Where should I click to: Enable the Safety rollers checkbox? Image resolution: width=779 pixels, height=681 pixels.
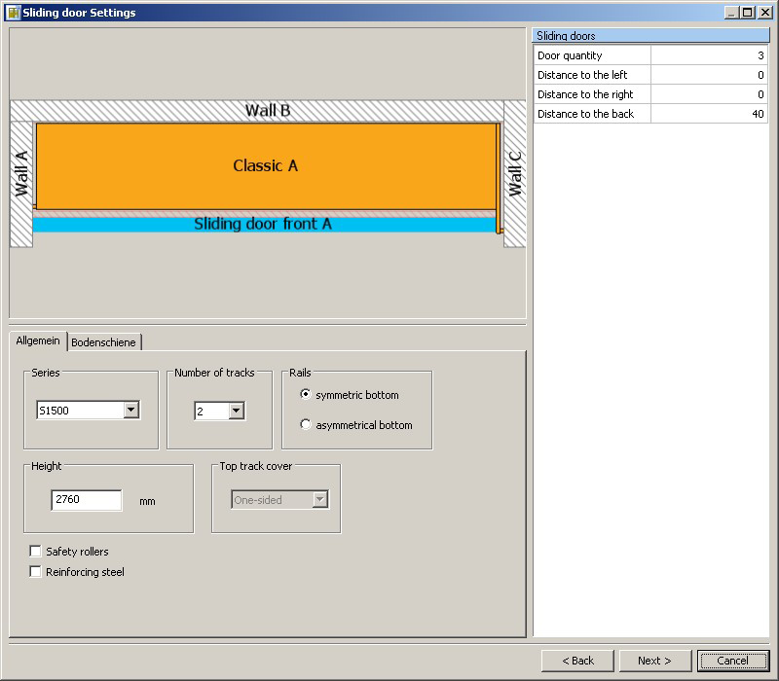[x=36, y=552]
